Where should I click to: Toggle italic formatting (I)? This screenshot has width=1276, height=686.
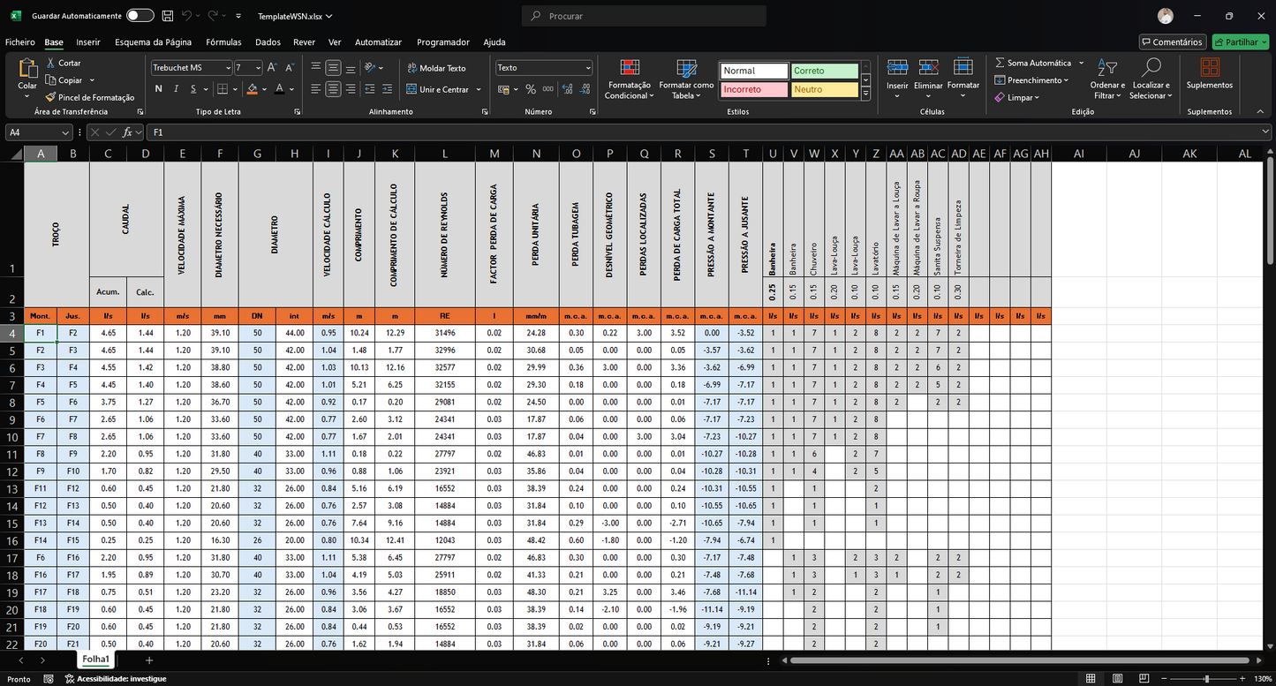[177, 89]
